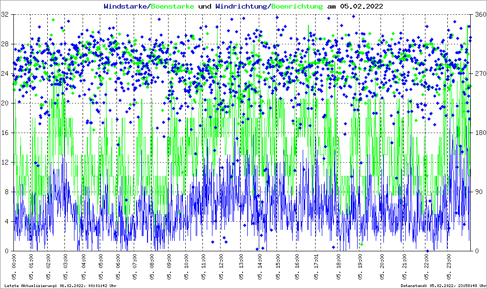Click the 8 value on left axis

pyautogui.click(x=8, y=192)
